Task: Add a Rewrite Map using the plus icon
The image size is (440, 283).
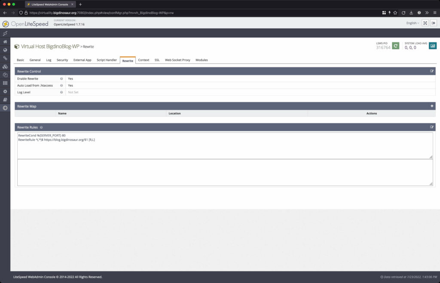Action: click(x=432, y=106)
